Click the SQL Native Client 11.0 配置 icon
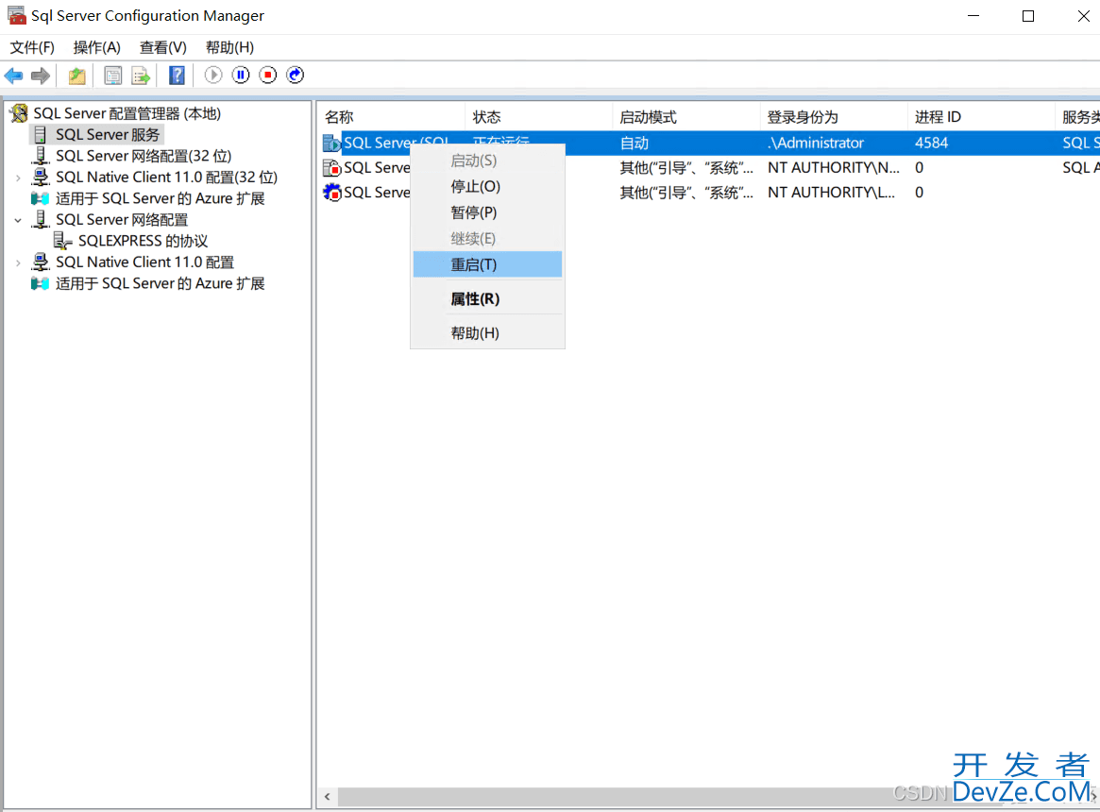 pyautogui.click(x=41, y=262)
